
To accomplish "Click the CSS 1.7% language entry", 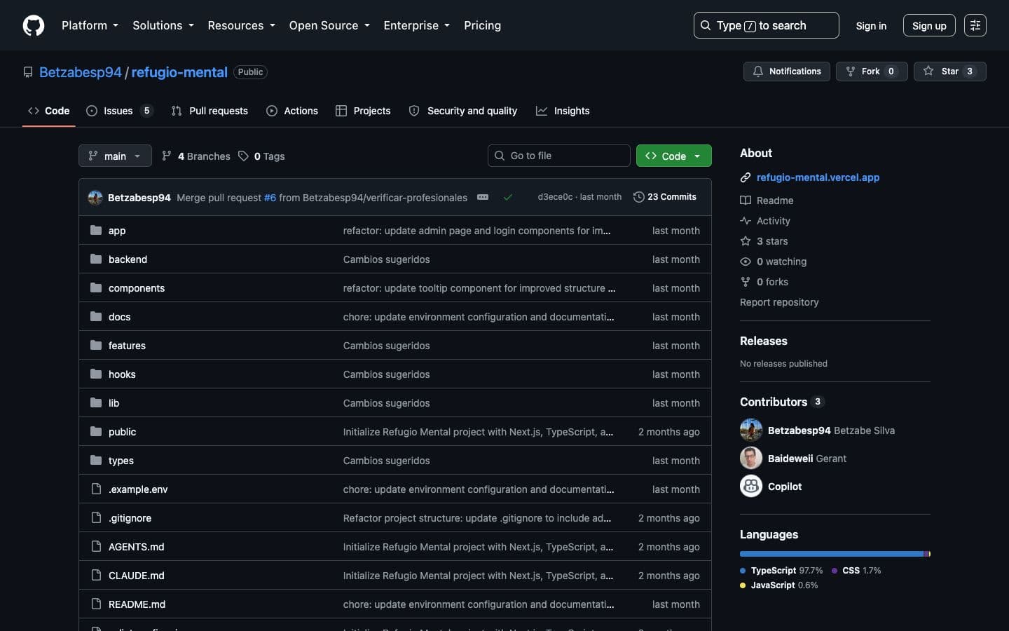I will pos(856,571).
